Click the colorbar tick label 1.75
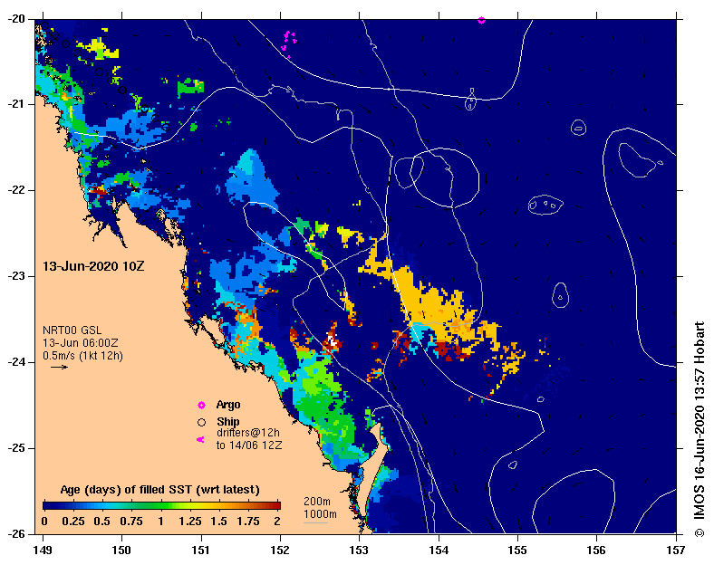714x565 pixels. click(x=247, y=521)
